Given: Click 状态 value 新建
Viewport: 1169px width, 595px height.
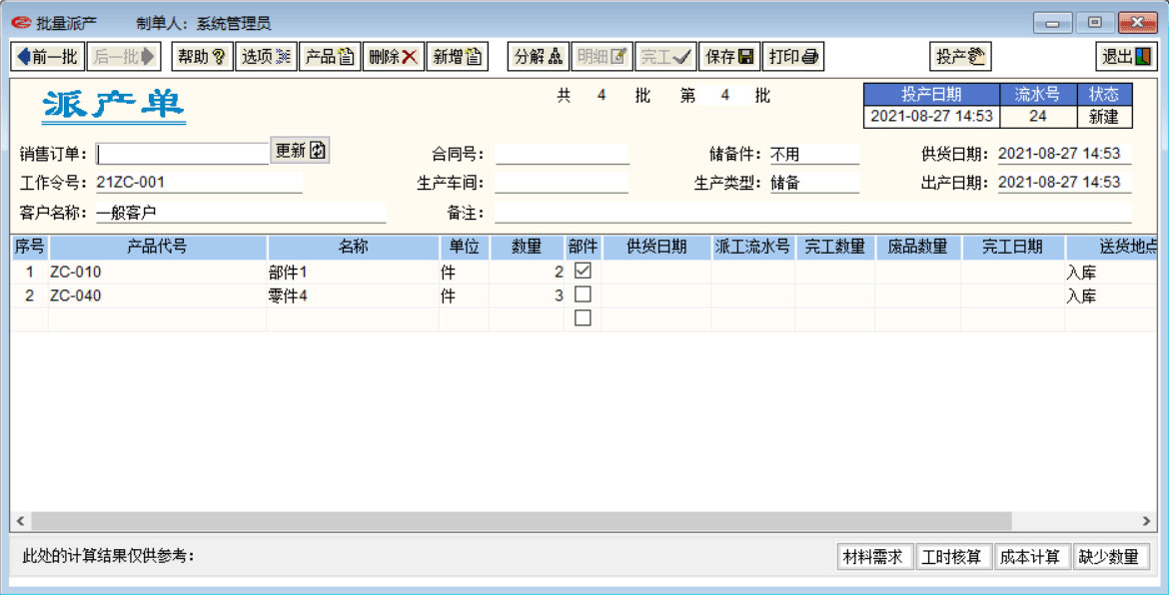Looking at the screenshot, I should pos(1105,116).
